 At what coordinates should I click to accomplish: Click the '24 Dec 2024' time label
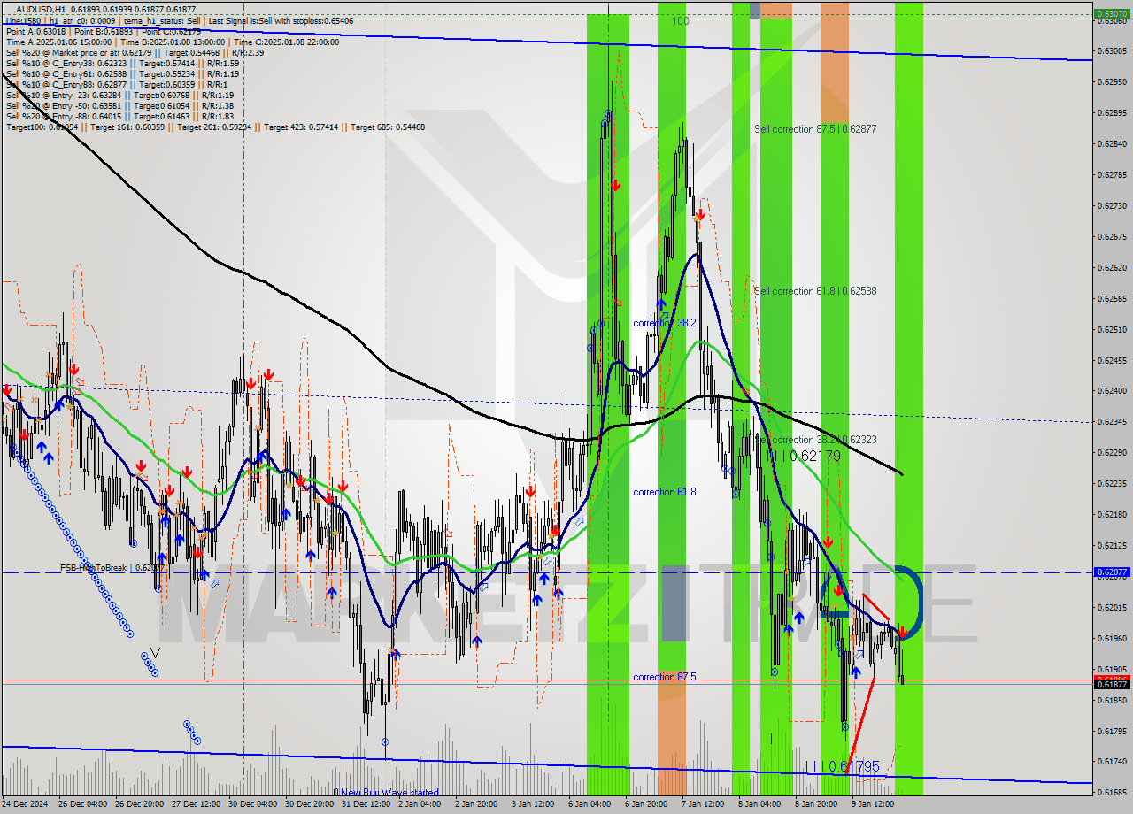pyautogui.click(x=26, y=804)
